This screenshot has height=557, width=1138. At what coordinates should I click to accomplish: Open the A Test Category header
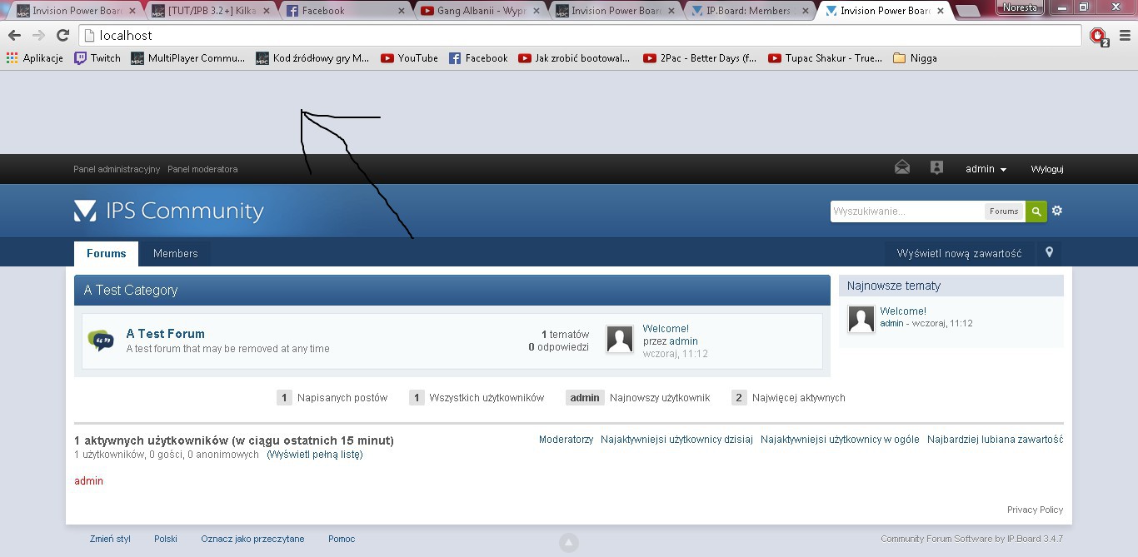point(131,291)
